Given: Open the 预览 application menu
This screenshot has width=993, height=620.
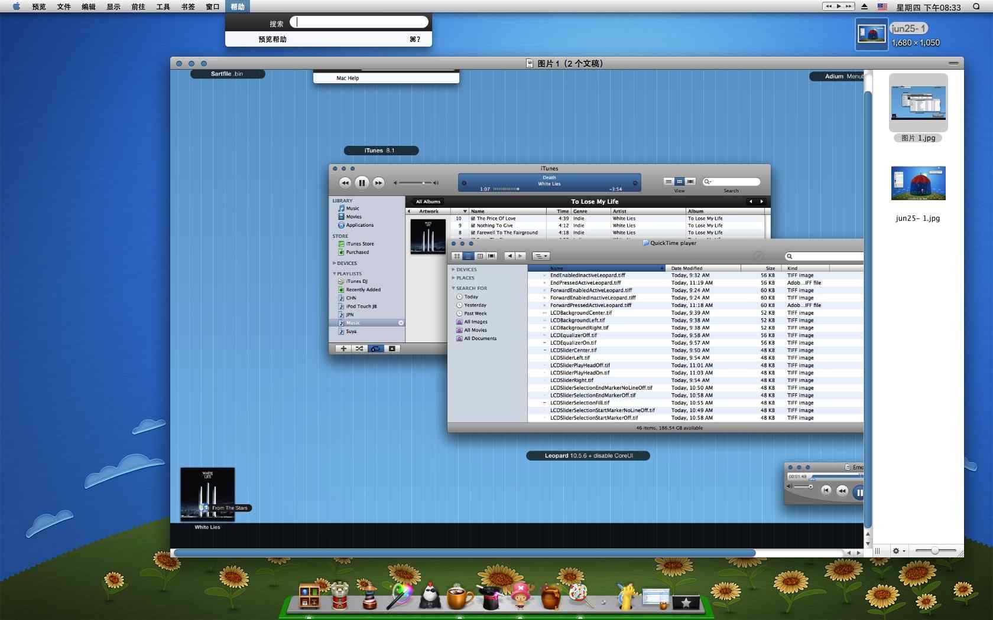Looking at the screenshot, I should point(39,6).
